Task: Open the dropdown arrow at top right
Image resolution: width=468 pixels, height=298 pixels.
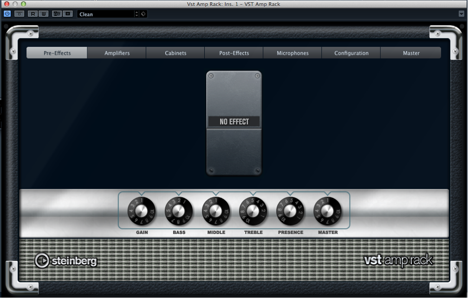Action: (461, 14)
